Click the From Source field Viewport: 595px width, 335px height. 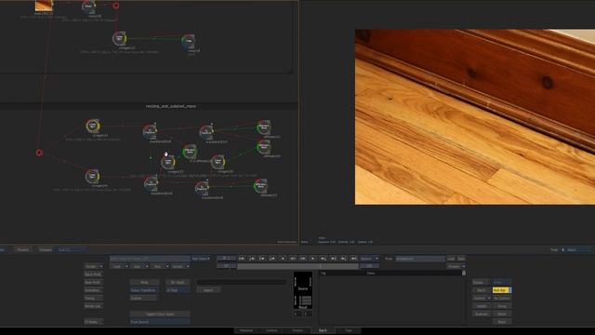[x=160, y=322]
